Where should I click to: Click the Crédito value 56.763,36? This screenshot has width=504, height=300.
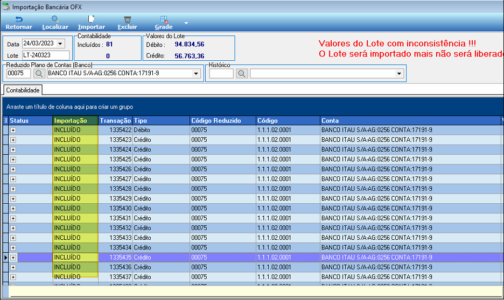[190, 56]
